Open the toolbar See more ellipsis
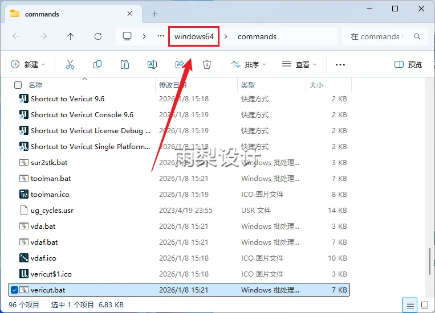Screen dimensions: 435x313 (x=340, y=64)
